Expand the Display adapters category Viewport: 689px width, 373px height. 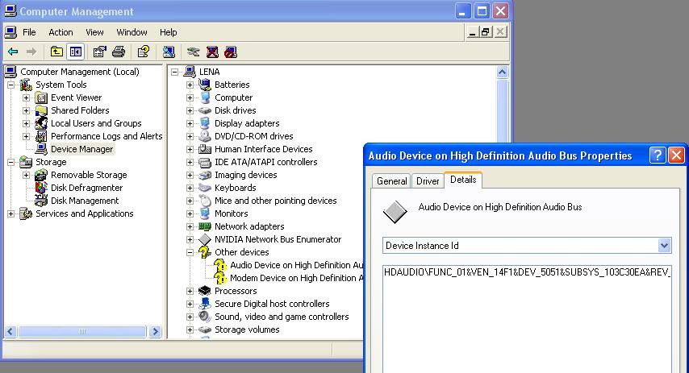click(x=190, y=124)
